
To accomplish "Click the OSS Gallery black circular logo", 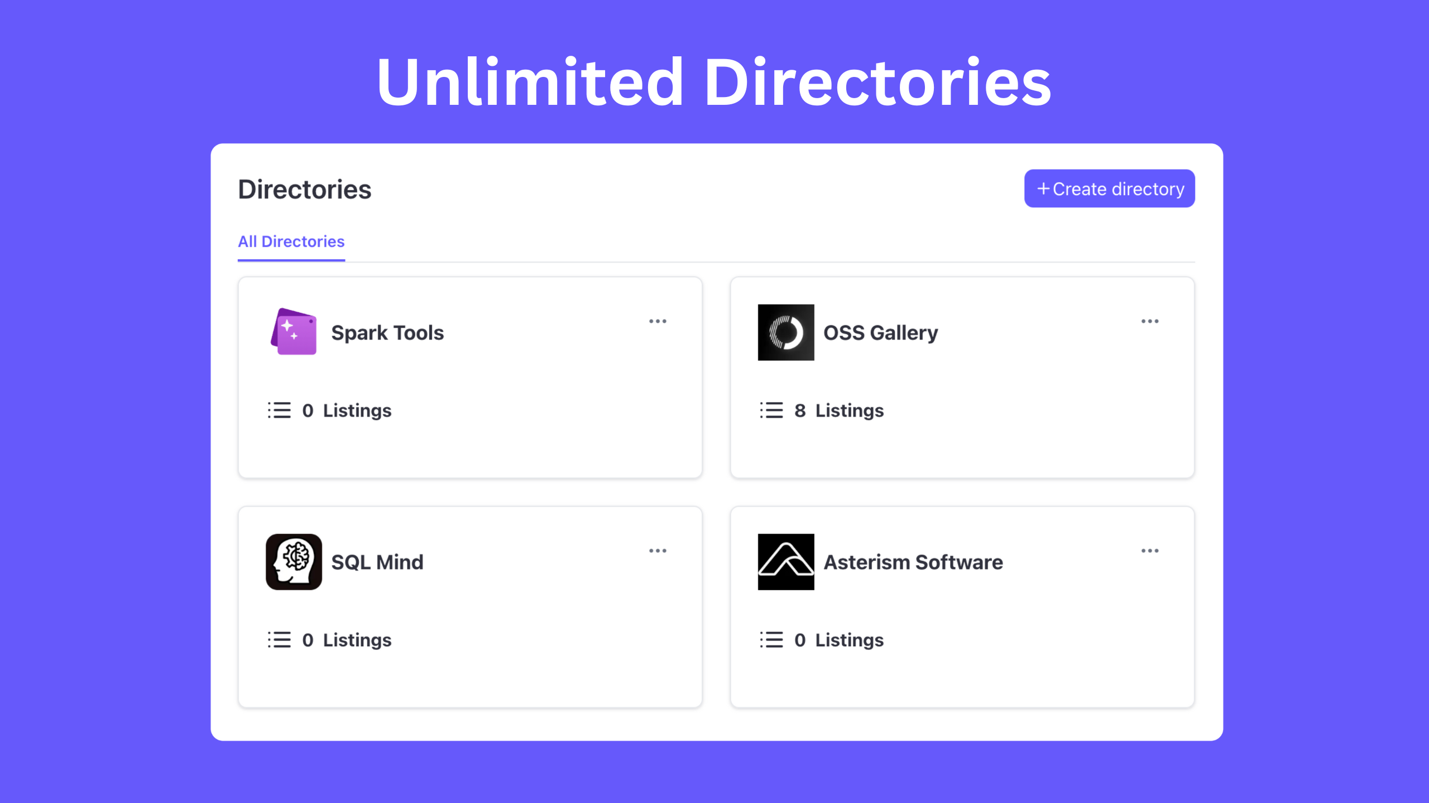I will coord(785,332).
